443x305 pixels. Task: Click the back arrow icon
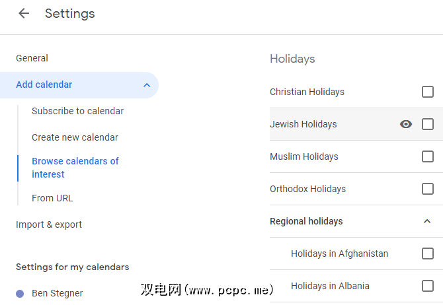[24, 13]
